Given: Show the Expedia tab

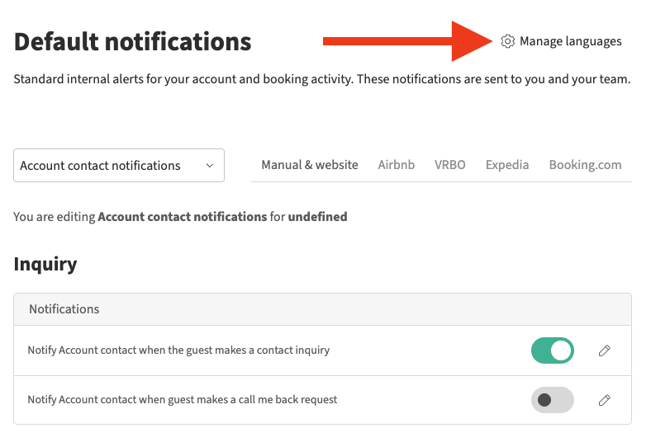Looking at the screenshot, I should pyautogui.click(x=507, y=165).
